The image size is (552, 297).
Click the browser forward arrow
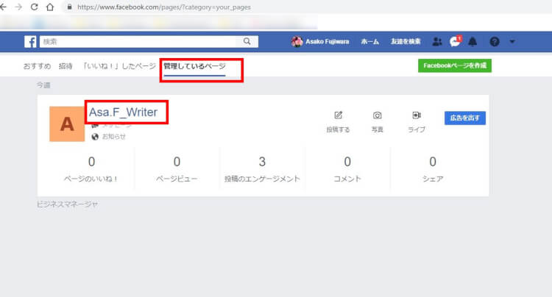pyautogui.click(x=18, y=7)
